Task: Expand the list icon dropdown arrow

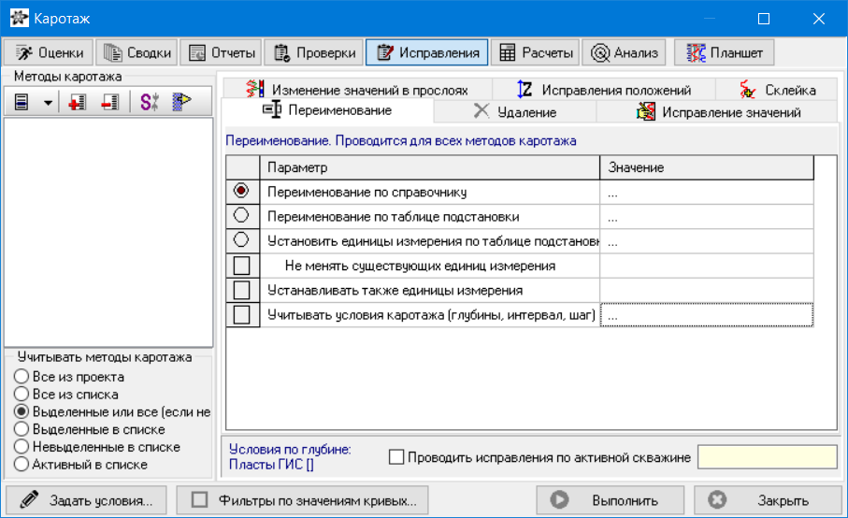Action: (48, 102)
